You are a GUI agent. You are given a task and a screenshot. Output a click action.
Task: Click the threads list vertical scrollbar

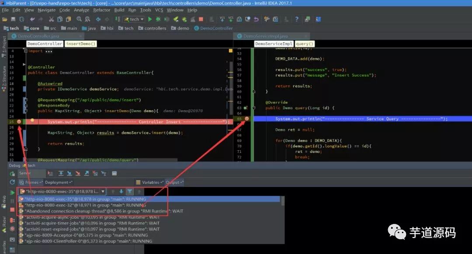283,201
